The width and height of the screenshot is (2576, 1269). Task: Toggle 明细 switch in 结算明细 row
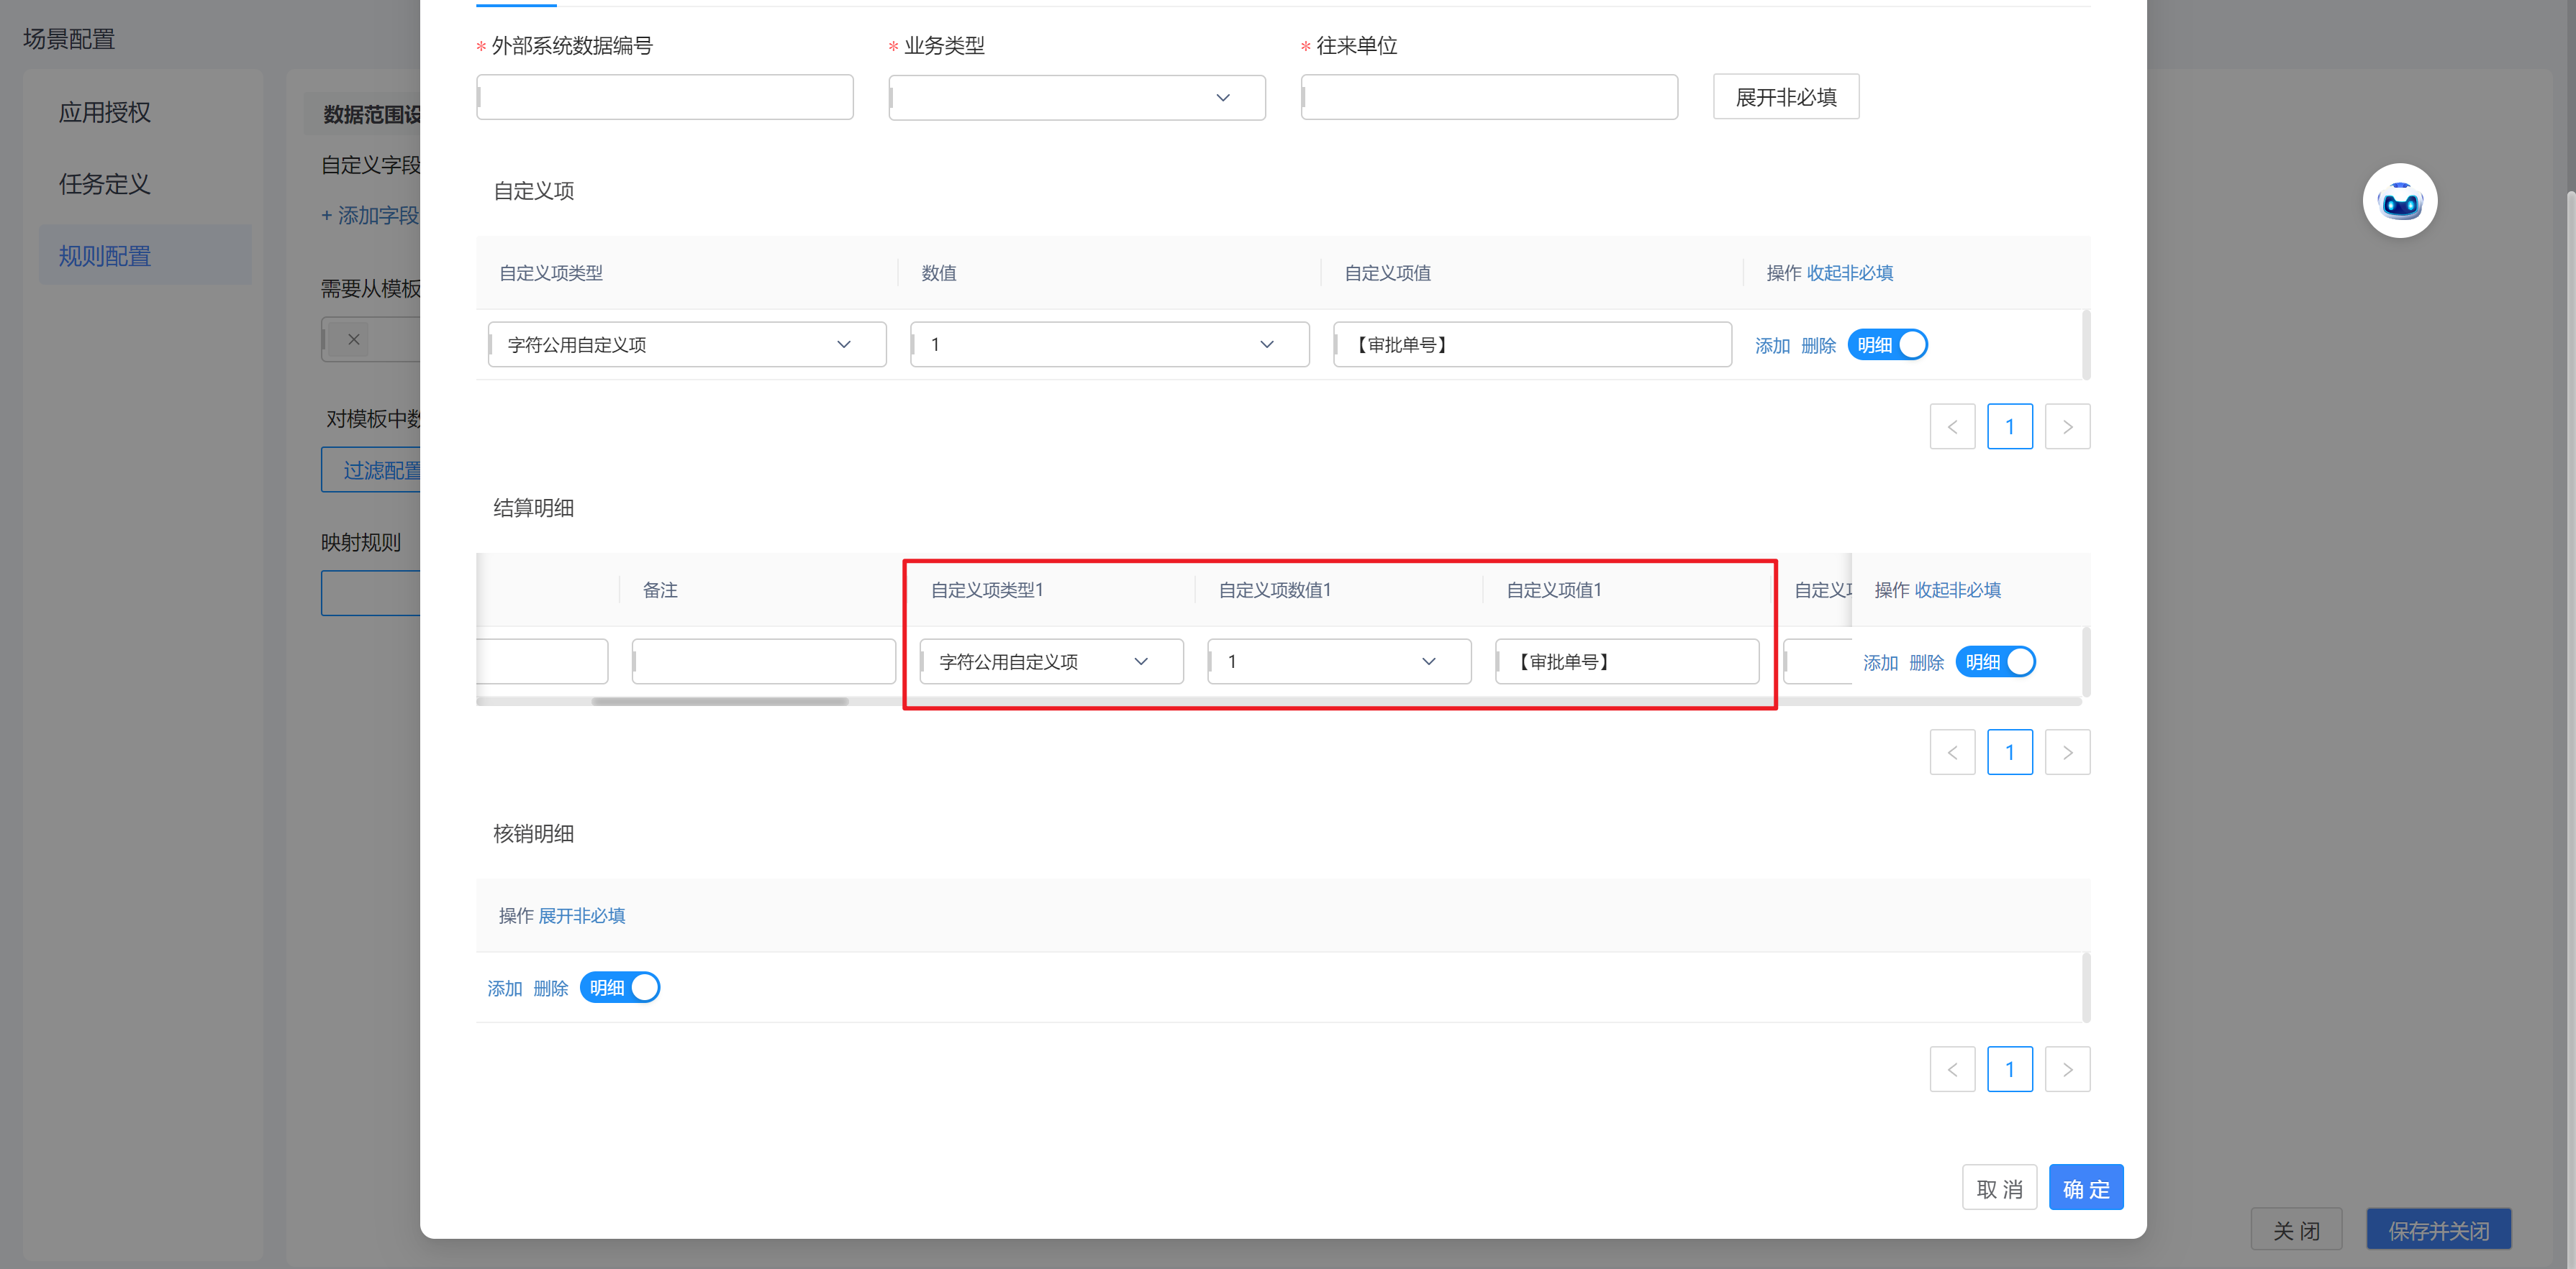[x=1995, y=661]
